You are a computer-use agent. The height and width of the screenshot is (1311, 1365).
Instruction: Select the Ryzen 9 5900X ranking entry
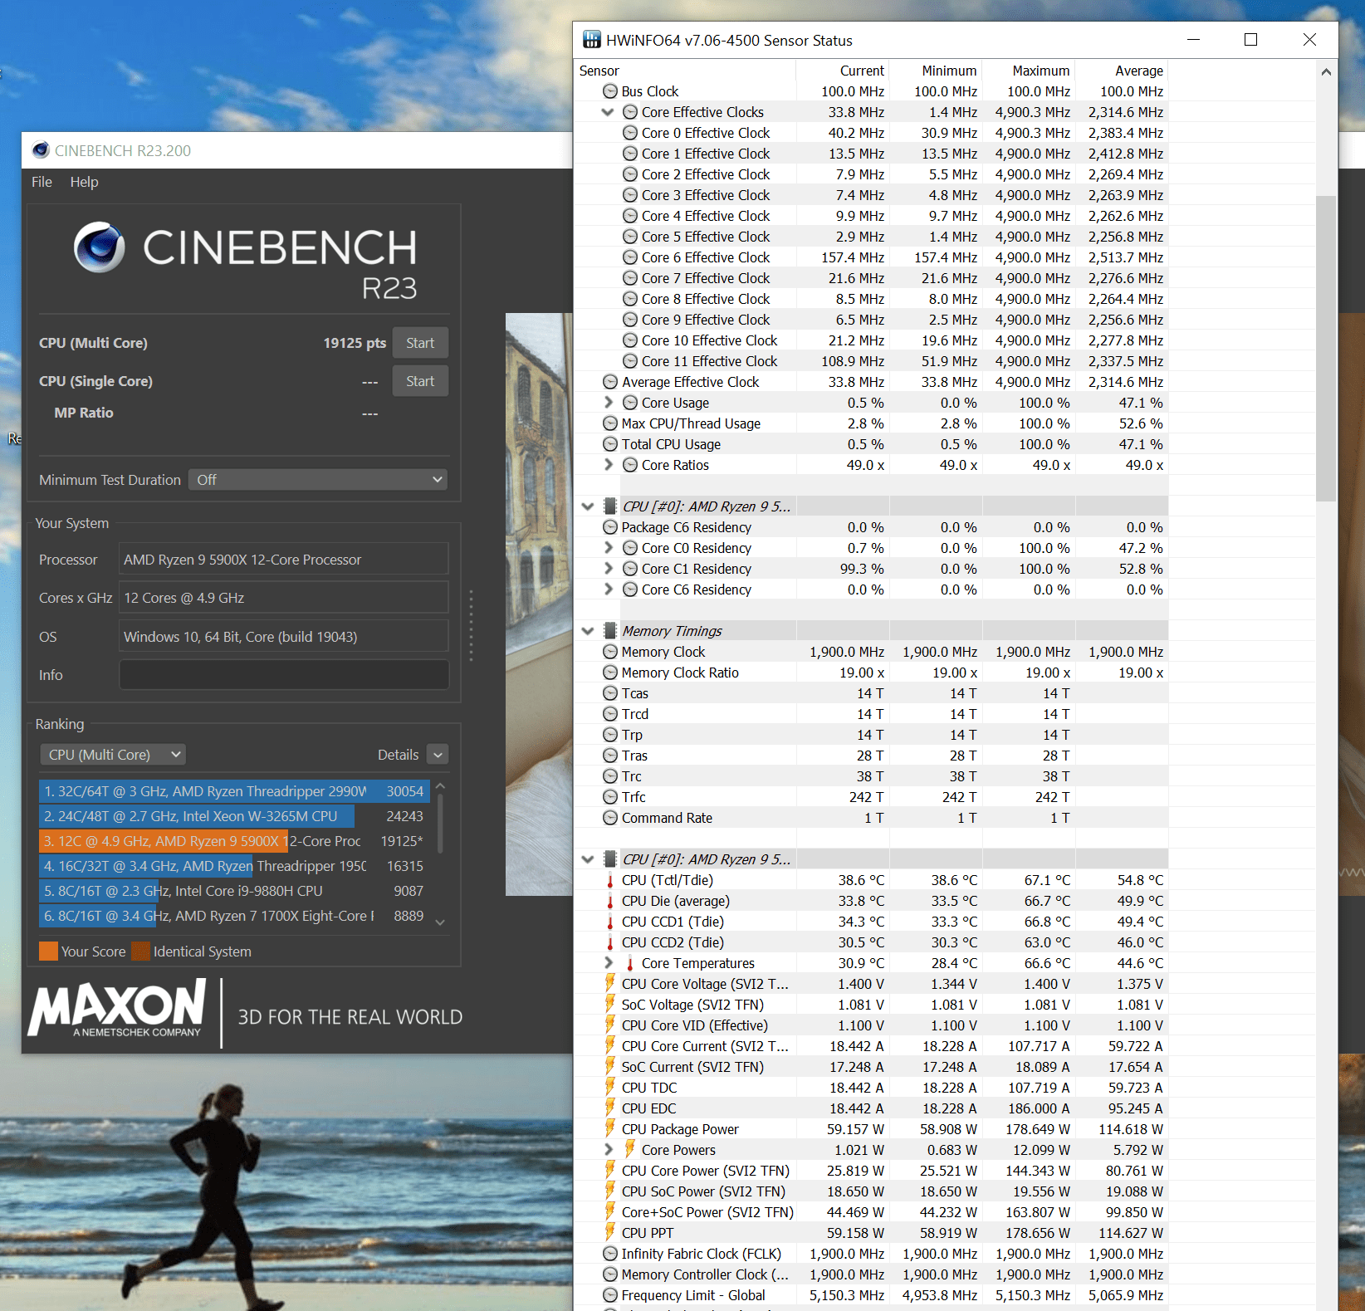coord(234,841)
